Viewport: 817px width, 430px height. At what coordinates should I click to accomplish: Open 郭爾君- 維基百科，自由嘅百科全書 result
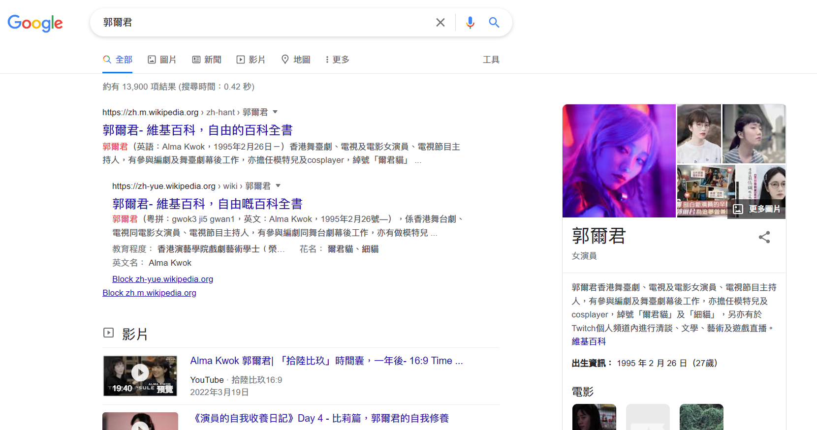tap(207, 204)
